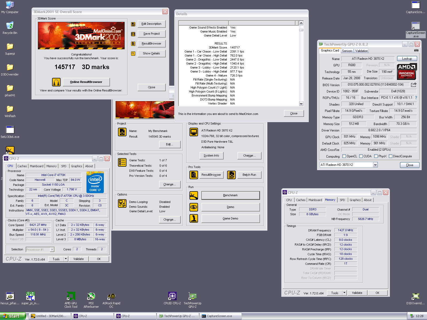Open the TechPowerUp GPU-Z desktop shortcut
Image resolution: width=427 pixels, height=320 pixels.
pyautogui.click(x=192, y=300)
